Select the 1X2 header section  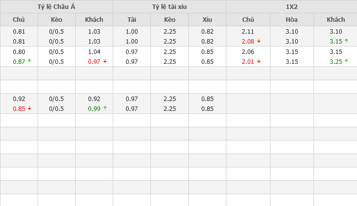pos(291,6)
